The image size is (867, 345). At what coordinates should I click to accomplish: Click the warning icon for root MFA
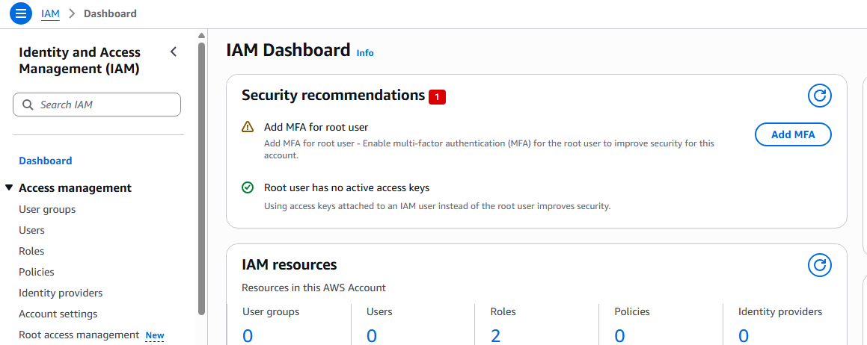click(x=248, y=127)
